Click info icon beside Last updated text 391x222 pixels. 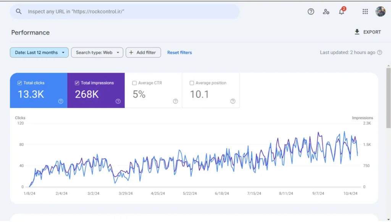379,53
